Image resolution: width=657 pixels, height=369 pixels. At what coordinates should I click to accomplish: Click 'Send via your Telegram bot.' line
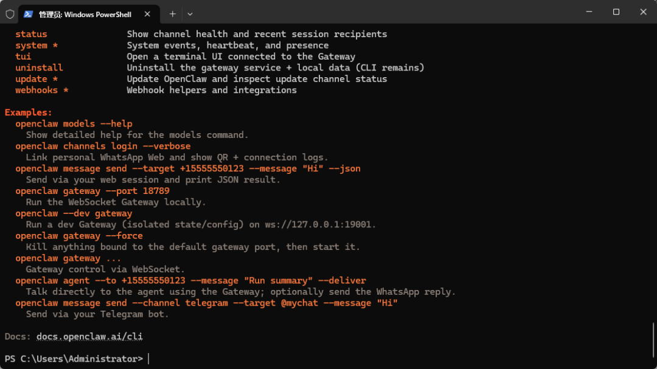point(97,314)
